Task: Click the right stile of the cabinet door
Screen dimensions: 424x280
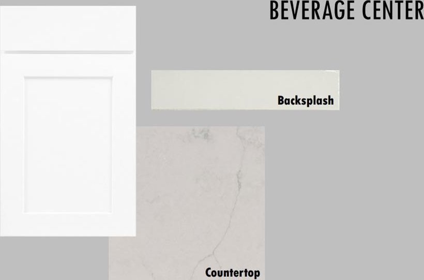Action: coord(124,145)
